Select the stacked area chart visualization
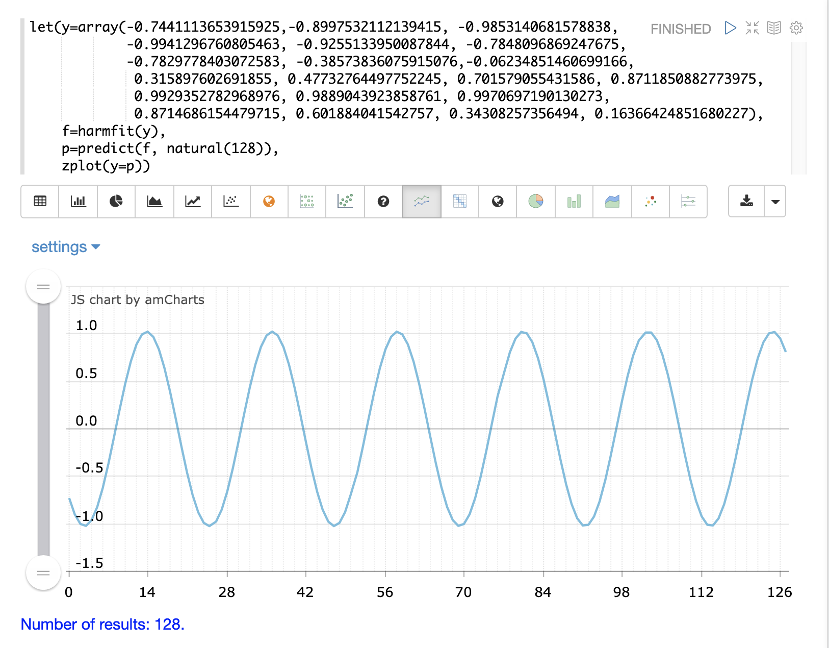This screenshot has width=829, height=648. [x=612, y=202]
